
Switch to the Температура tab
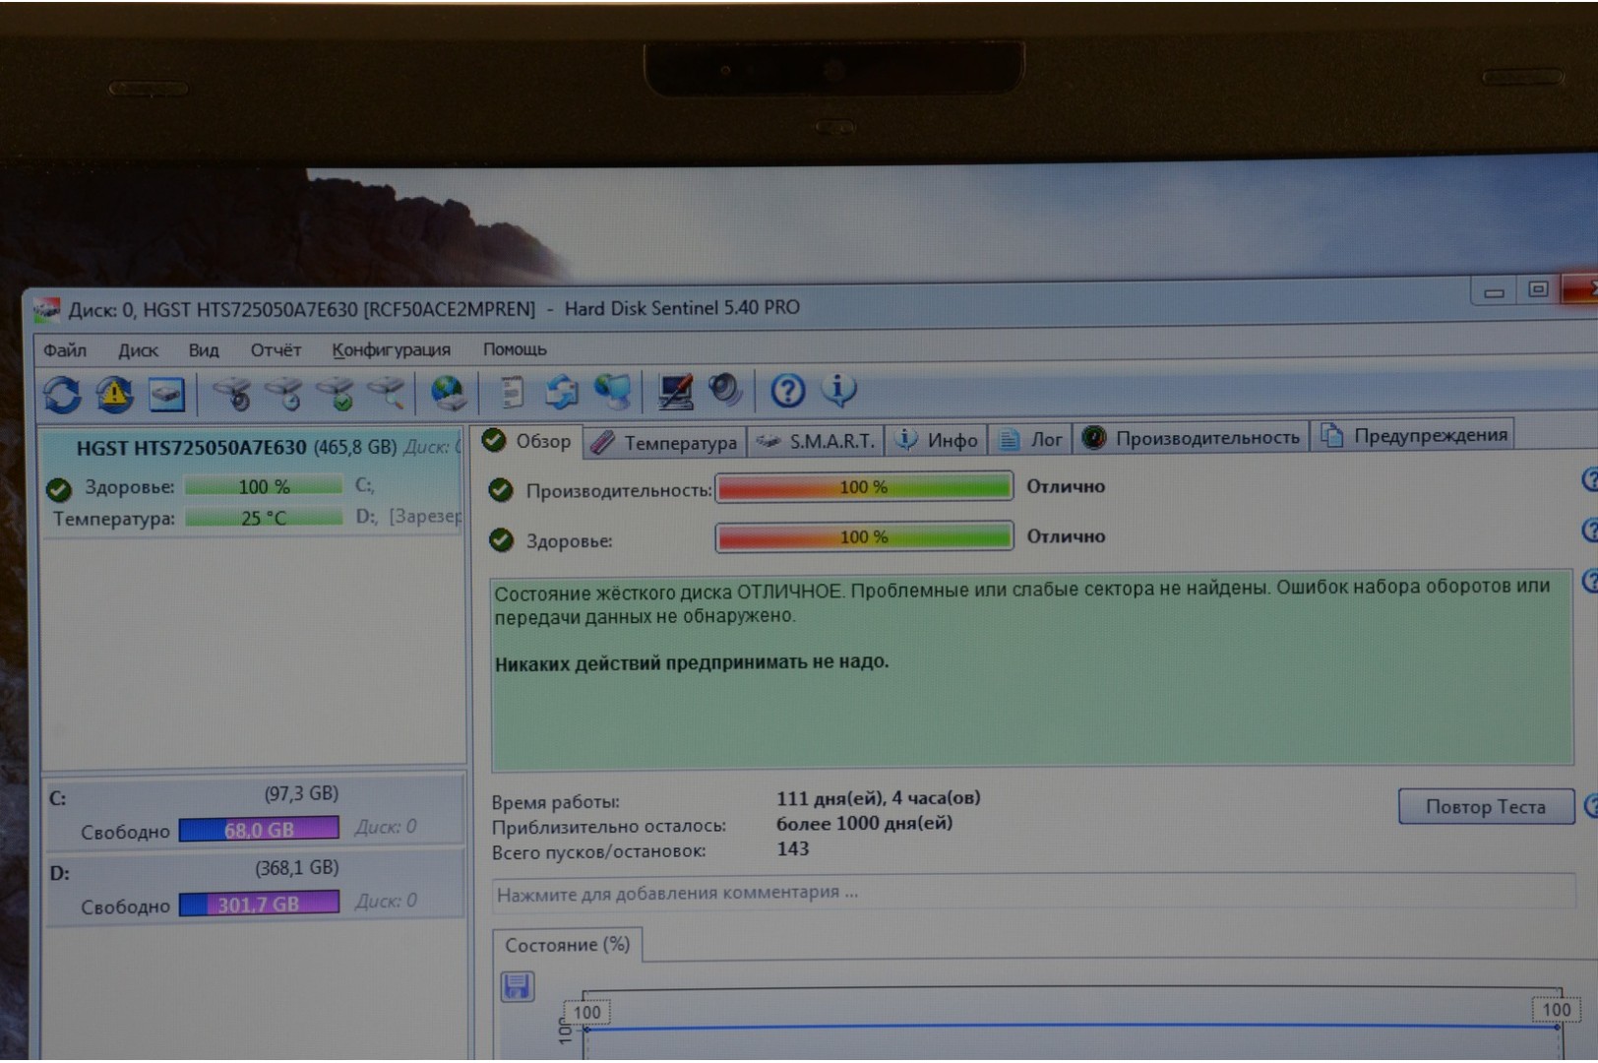click(x=664, y=443)
